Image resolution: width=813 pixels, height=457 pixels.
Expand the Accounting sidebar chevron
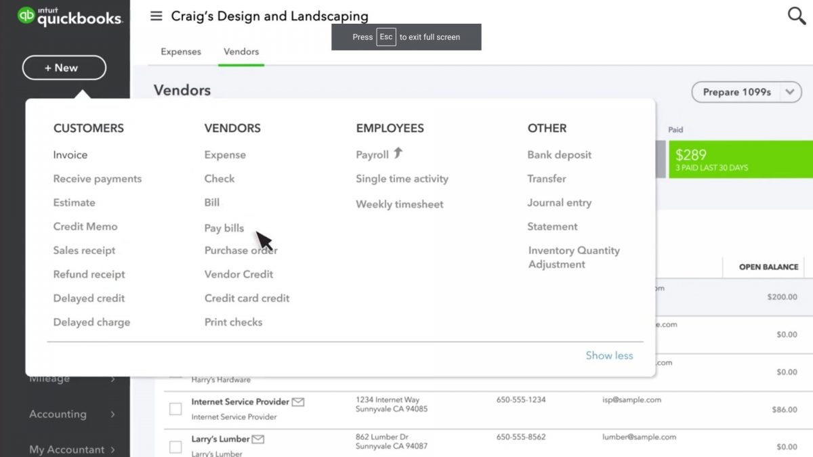pos(113,414)
